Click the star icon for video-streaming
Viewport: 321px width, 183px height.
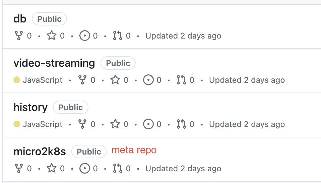[115, 80]
